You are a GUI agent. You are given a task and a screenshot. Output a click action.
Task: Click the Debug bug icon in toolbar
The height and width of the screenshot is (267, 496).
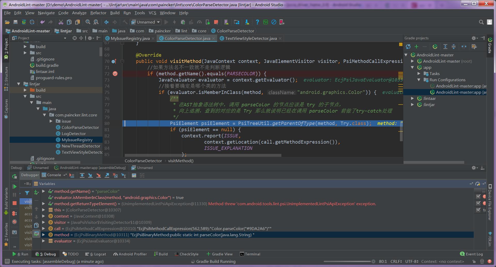click(x=183, y=22)
